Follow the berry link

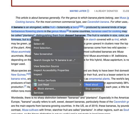click(76, 27)
